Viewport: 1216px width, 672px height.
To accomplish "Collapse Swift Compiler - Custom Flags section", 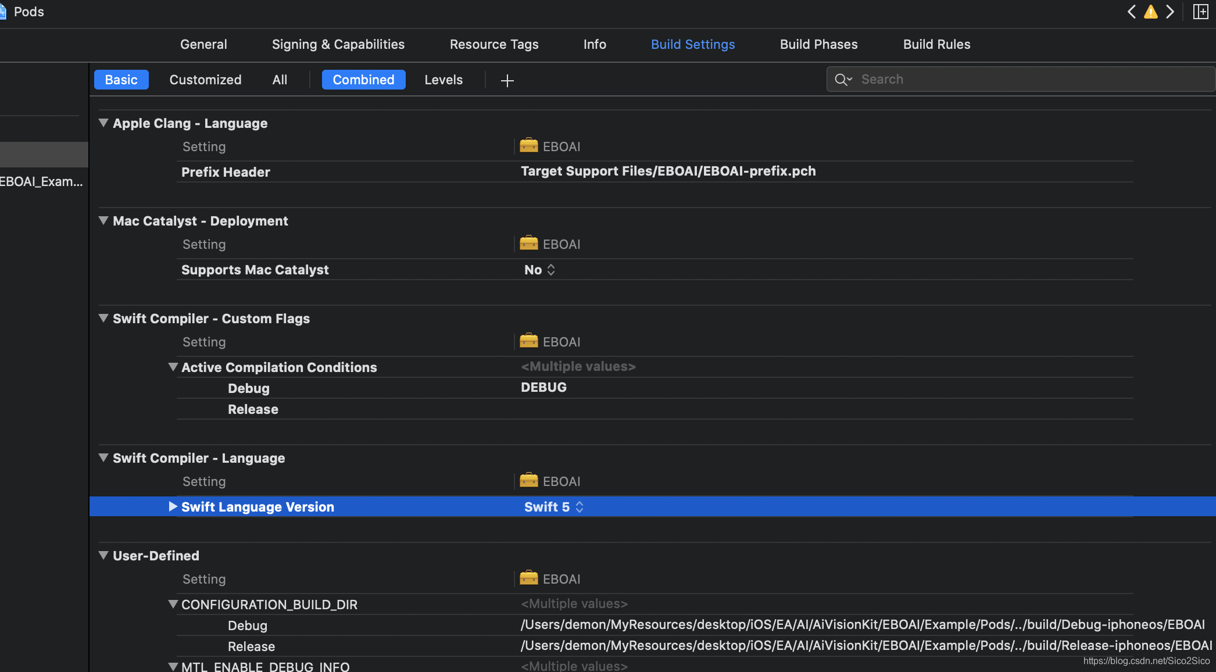I will point(103,318).
